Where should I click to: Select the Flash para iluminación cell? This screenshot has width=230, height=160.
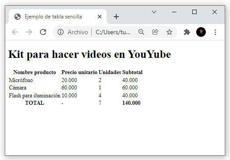[x=35, y=96]
